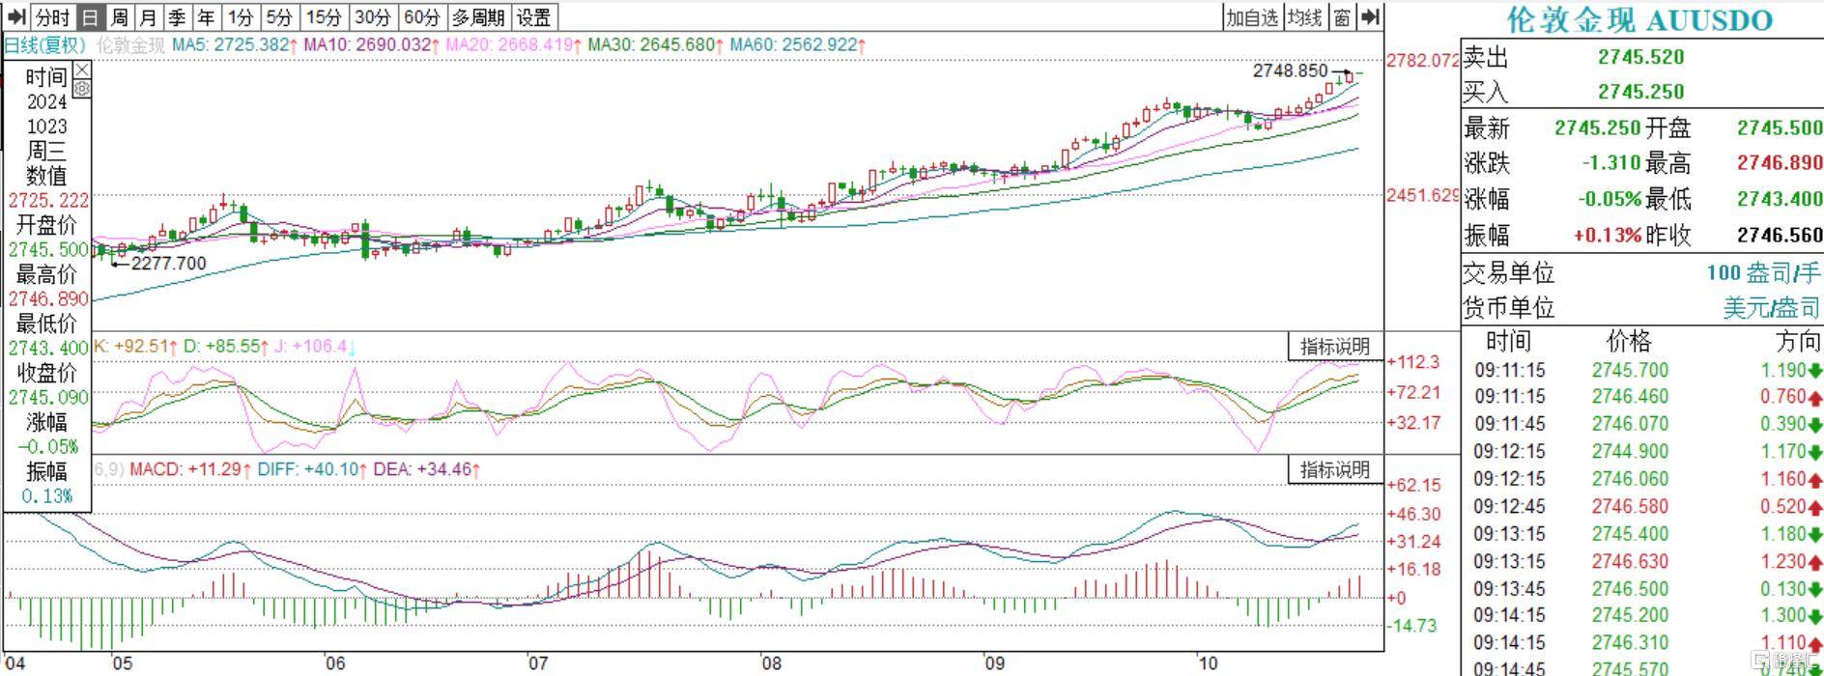Image resolution: width=1824 pixels, height=676 pixels.
Task: Open the 设置 settings menu
Action: [x=533, y=17]
